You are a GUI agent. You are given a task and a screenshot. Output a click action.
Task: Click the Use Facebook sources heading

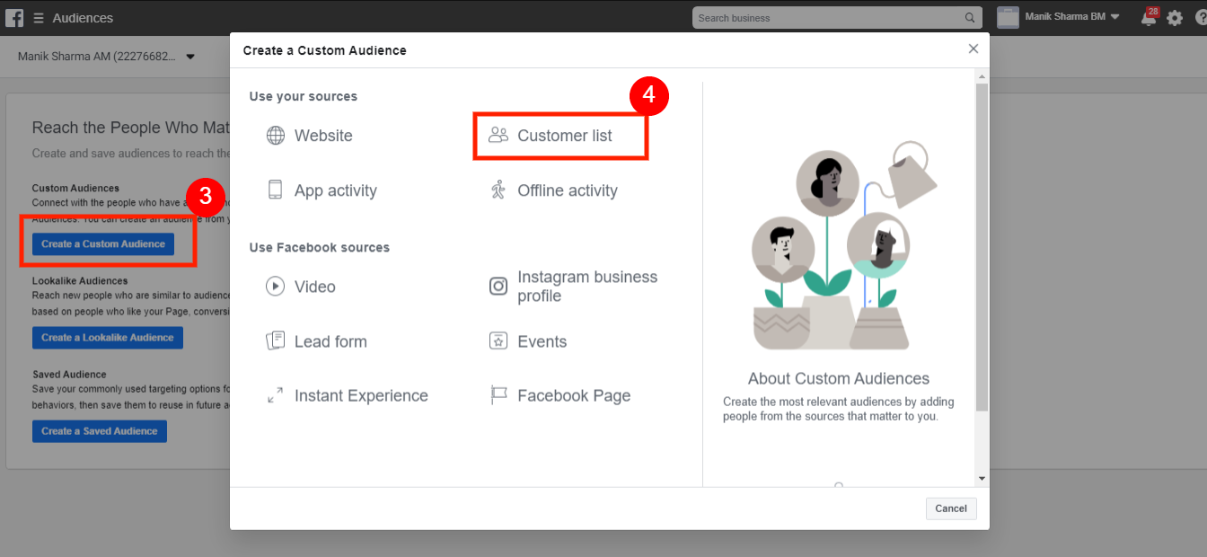coord(320,247)
